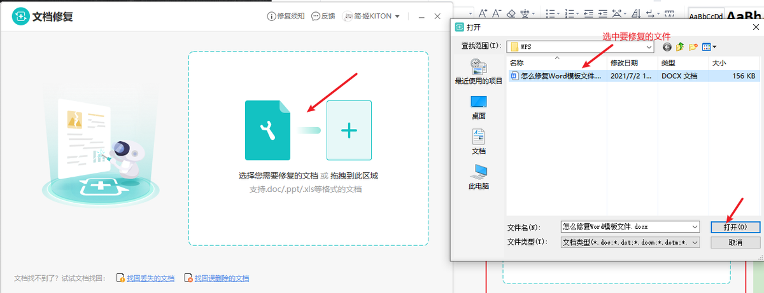Image resolution: width=764 pixels, height=293 pixels.
Task: Open 找回丢失的文档 link
Action: [145, 278]
